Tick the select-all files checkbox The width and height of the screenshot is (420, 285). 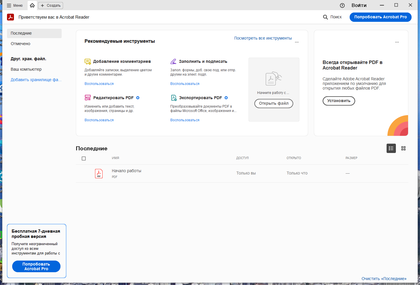84,158
